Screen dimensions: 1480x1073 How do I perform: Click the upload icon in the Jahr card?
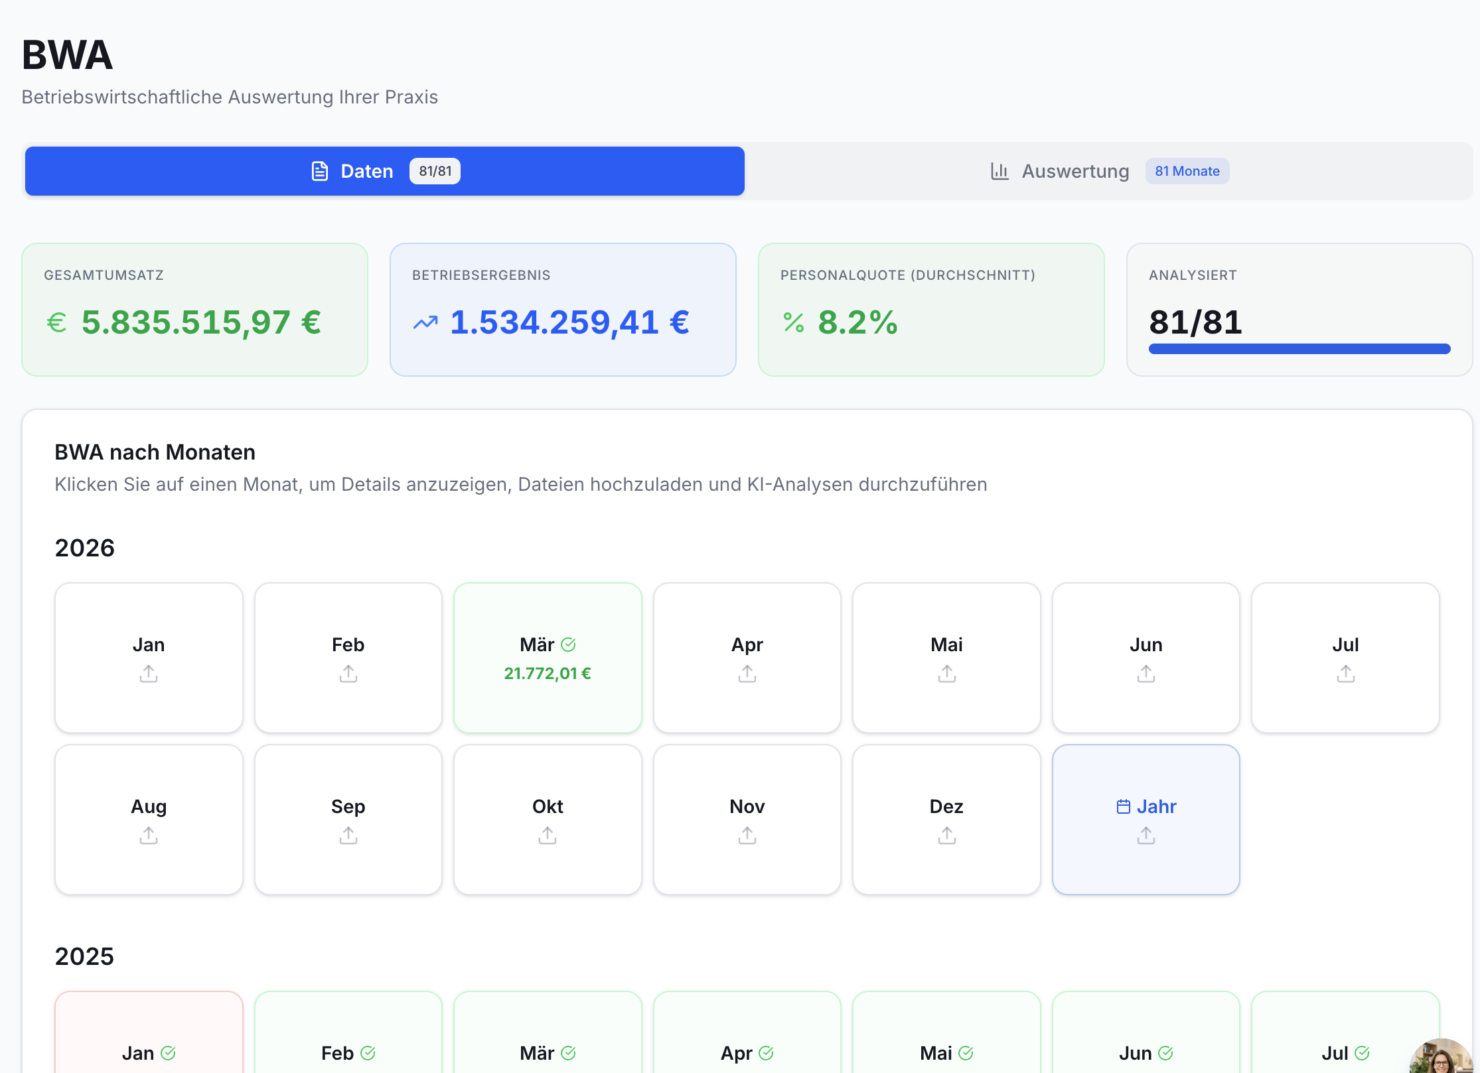coord(1146,836)
